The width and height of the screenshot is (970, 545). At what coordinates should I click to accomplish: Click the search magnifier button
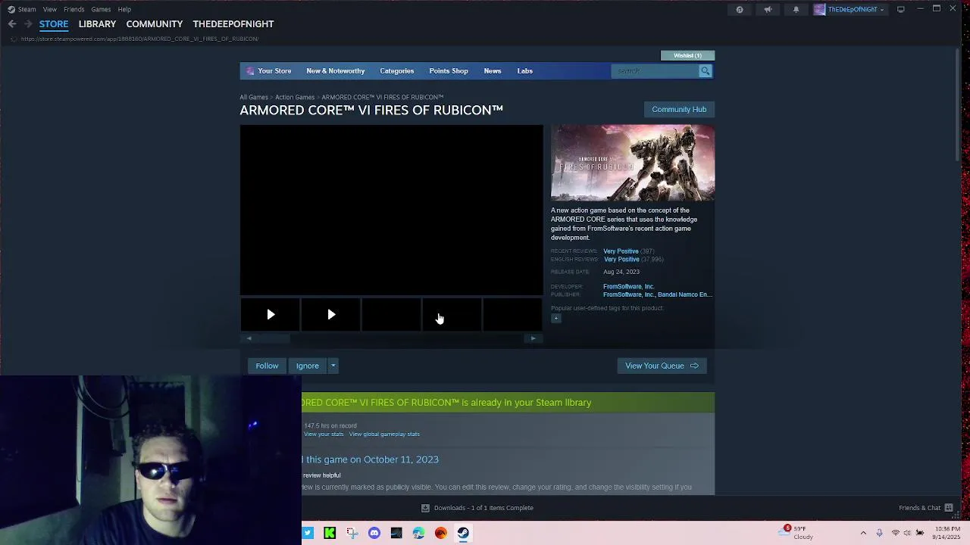point(706,71)
